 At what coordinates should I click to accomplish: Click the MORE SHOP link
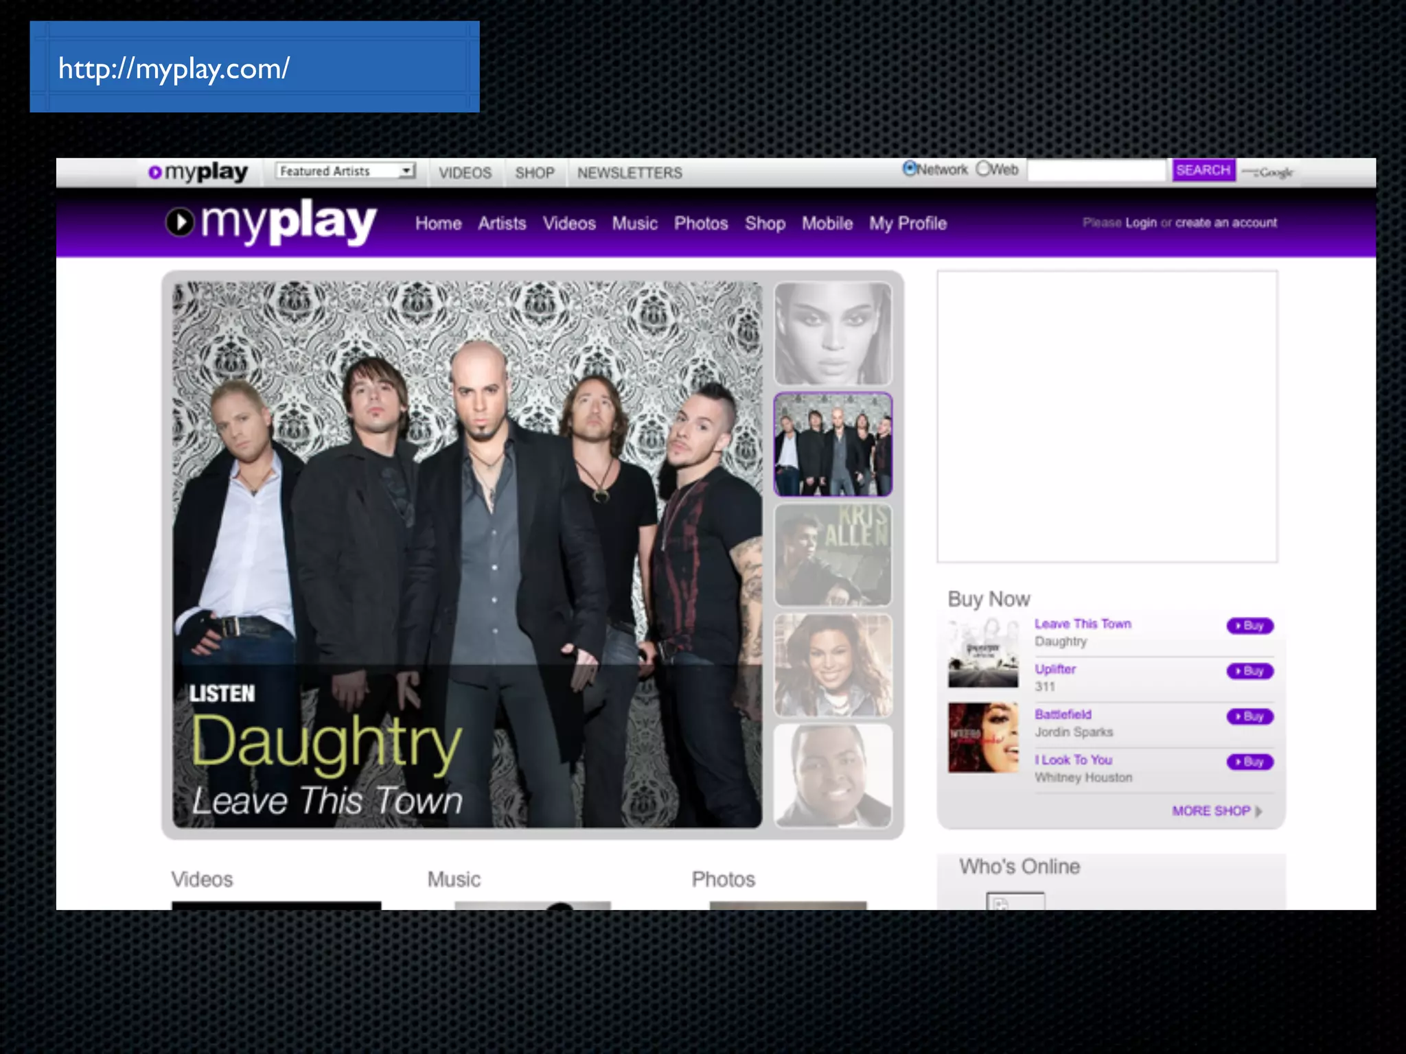[1217, 811]
